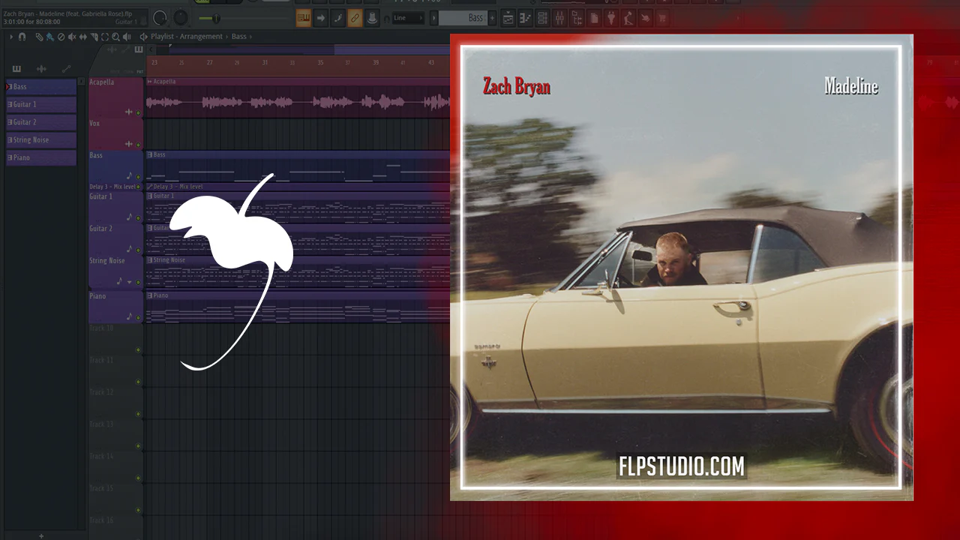
Task: Open the plugin picker plug icon
Action: click(x=610, y=18)
